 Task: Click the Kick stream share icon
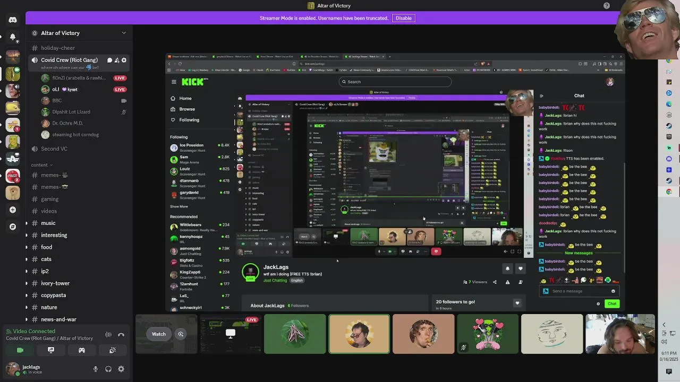pos(495,282)
